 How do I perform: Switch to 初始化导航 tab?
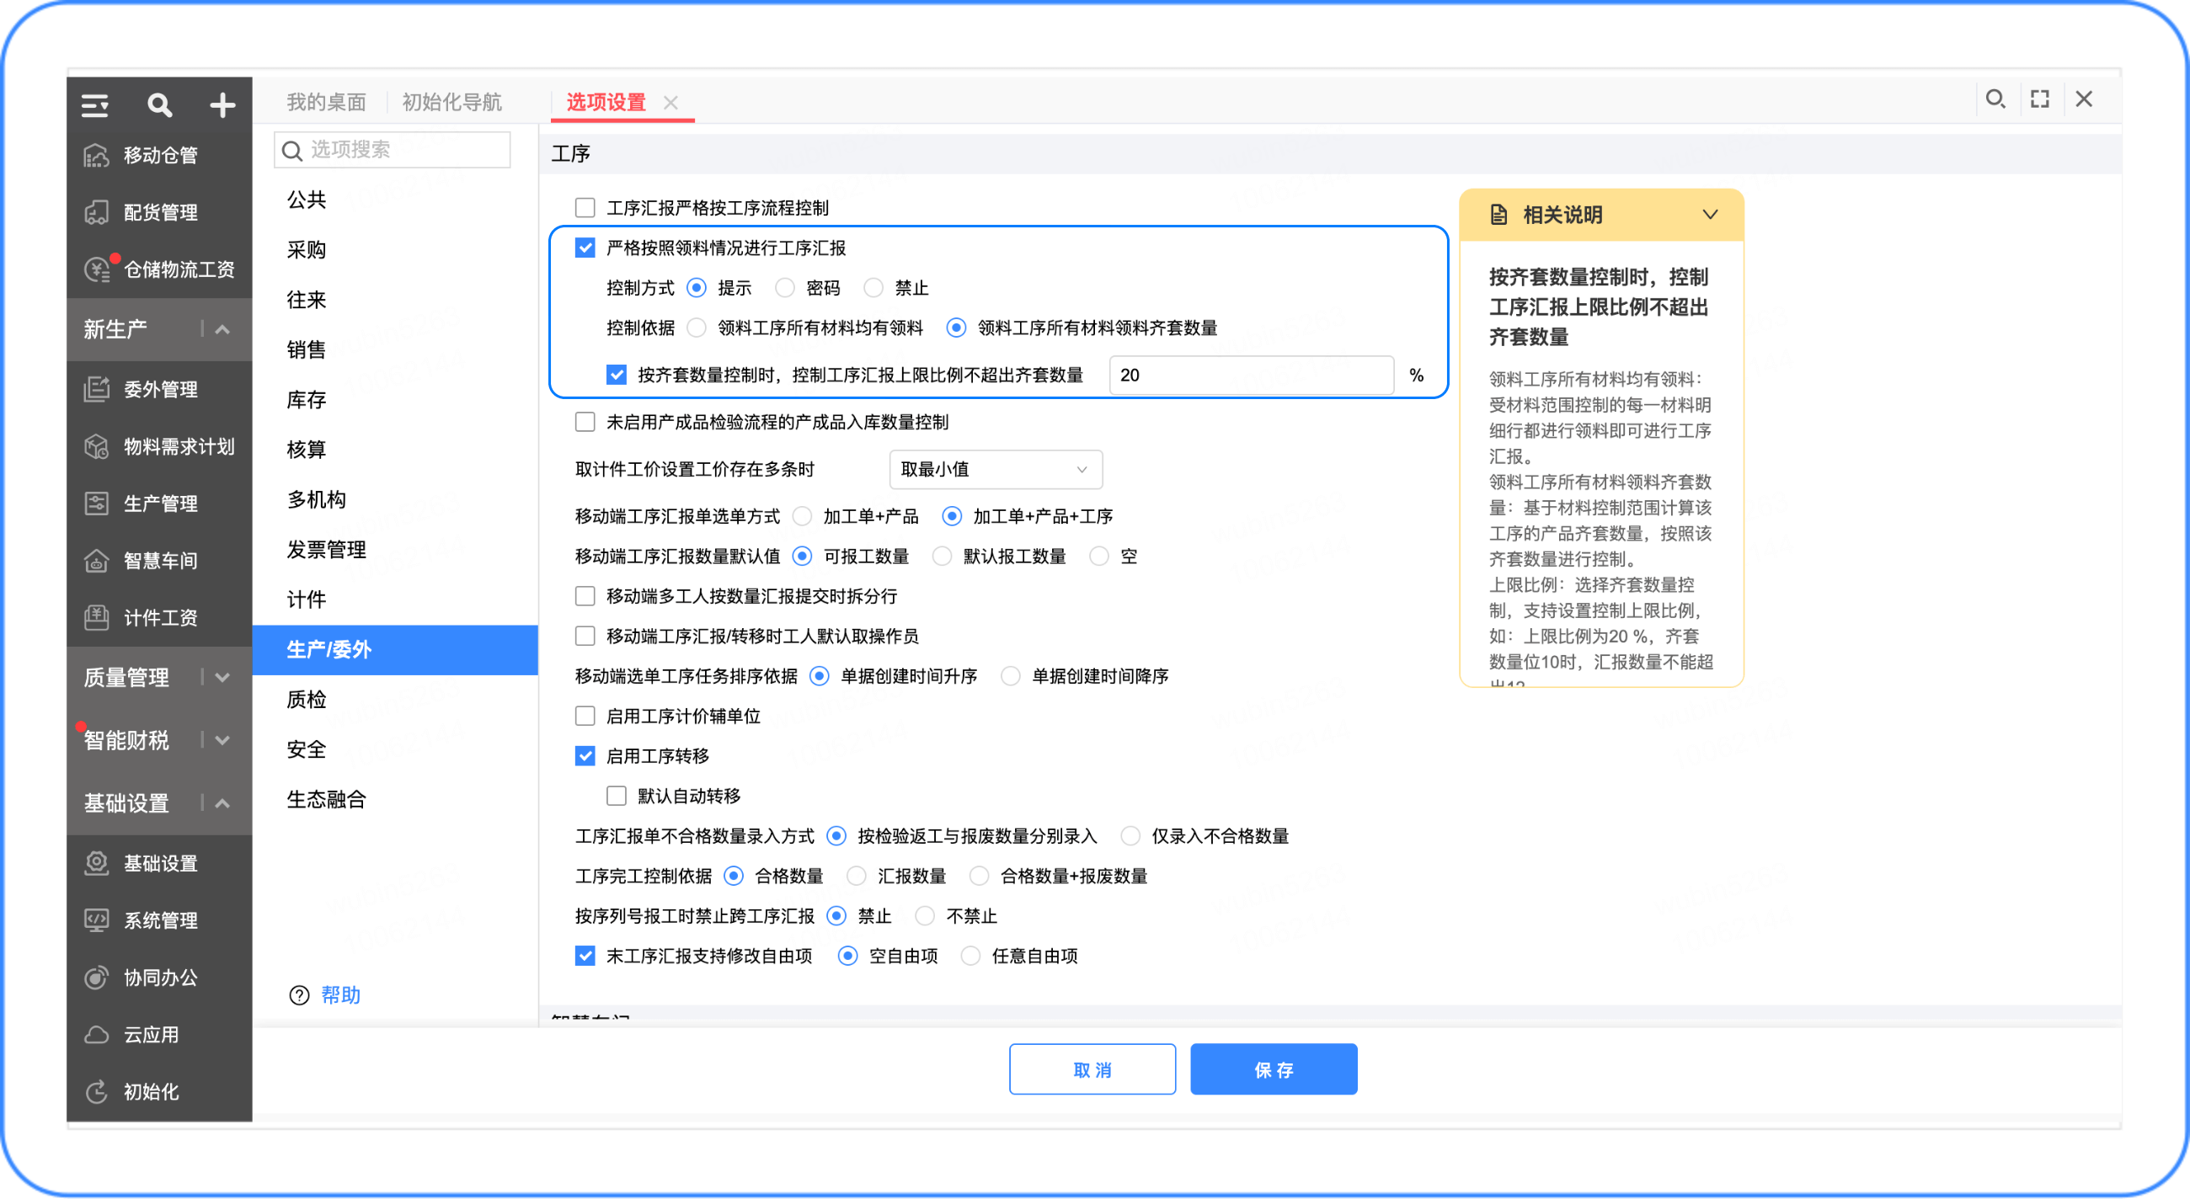pyautogui.click(x=451, y=103)
